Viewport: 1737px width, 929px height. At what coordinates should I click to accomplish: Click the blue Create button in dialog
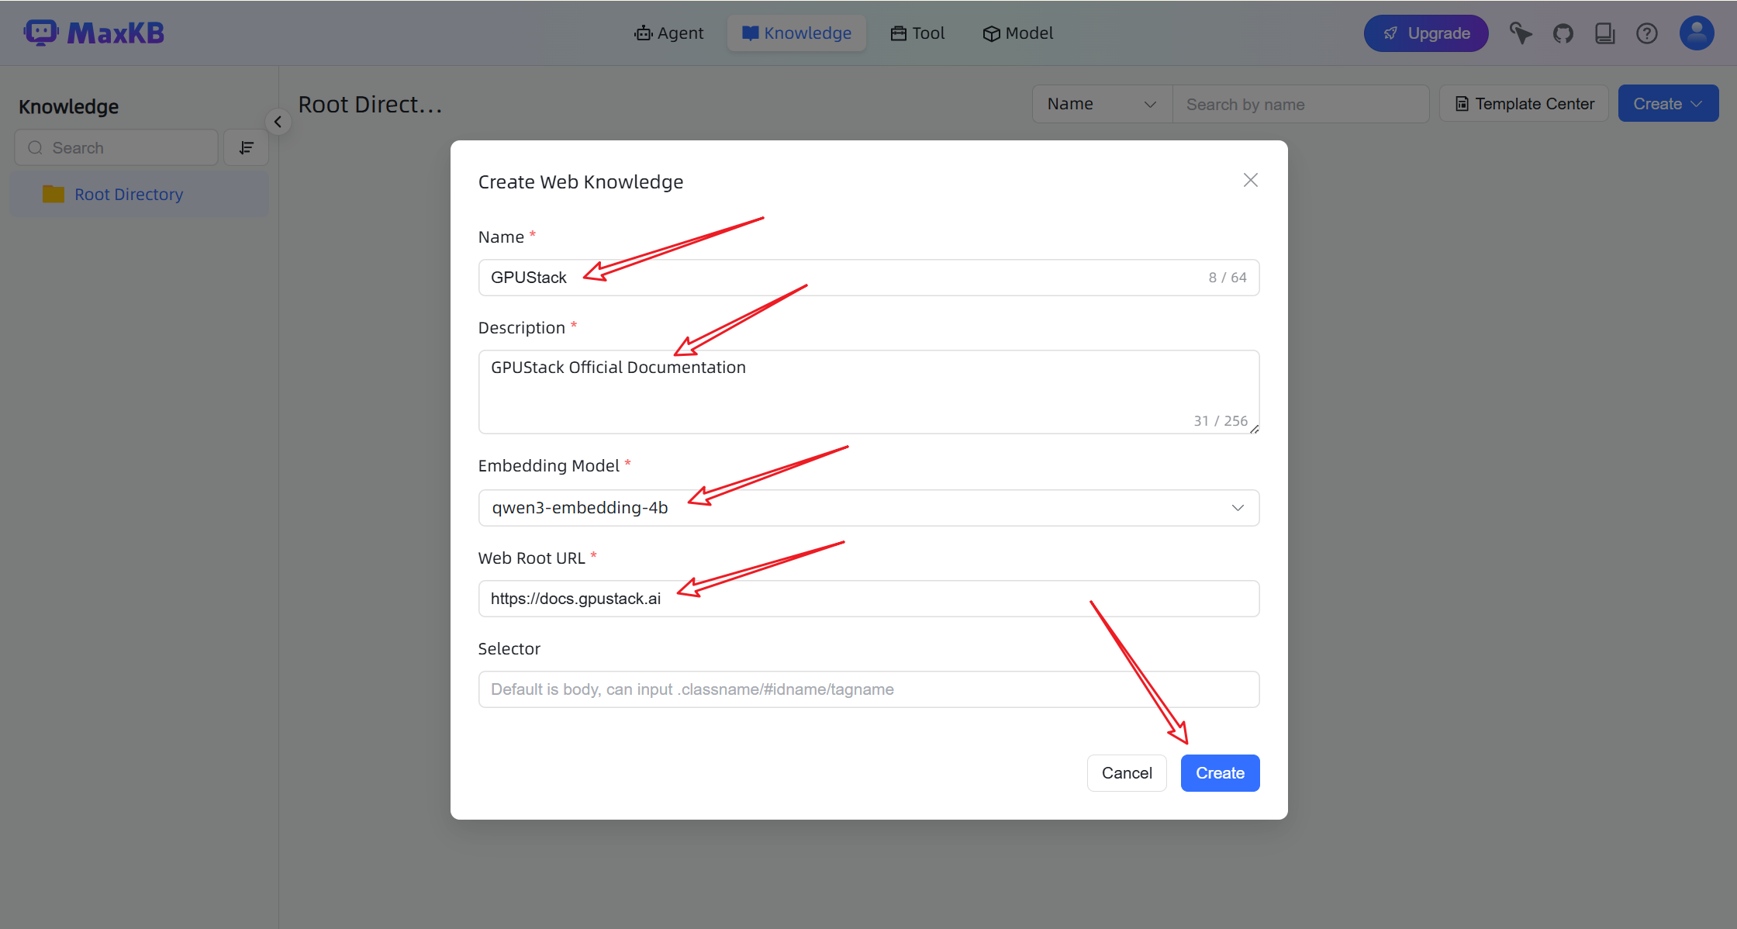[1219, 773]
